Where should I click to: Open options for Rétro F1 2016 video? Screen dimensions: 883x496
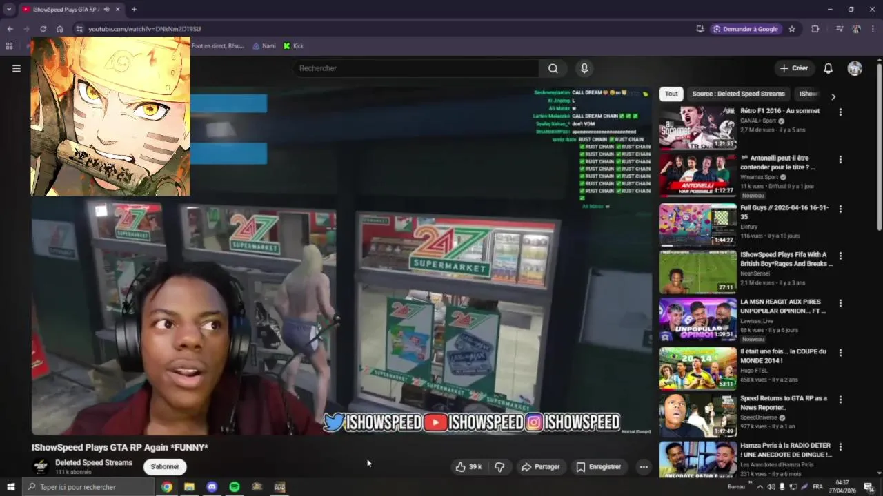[840, 112]
